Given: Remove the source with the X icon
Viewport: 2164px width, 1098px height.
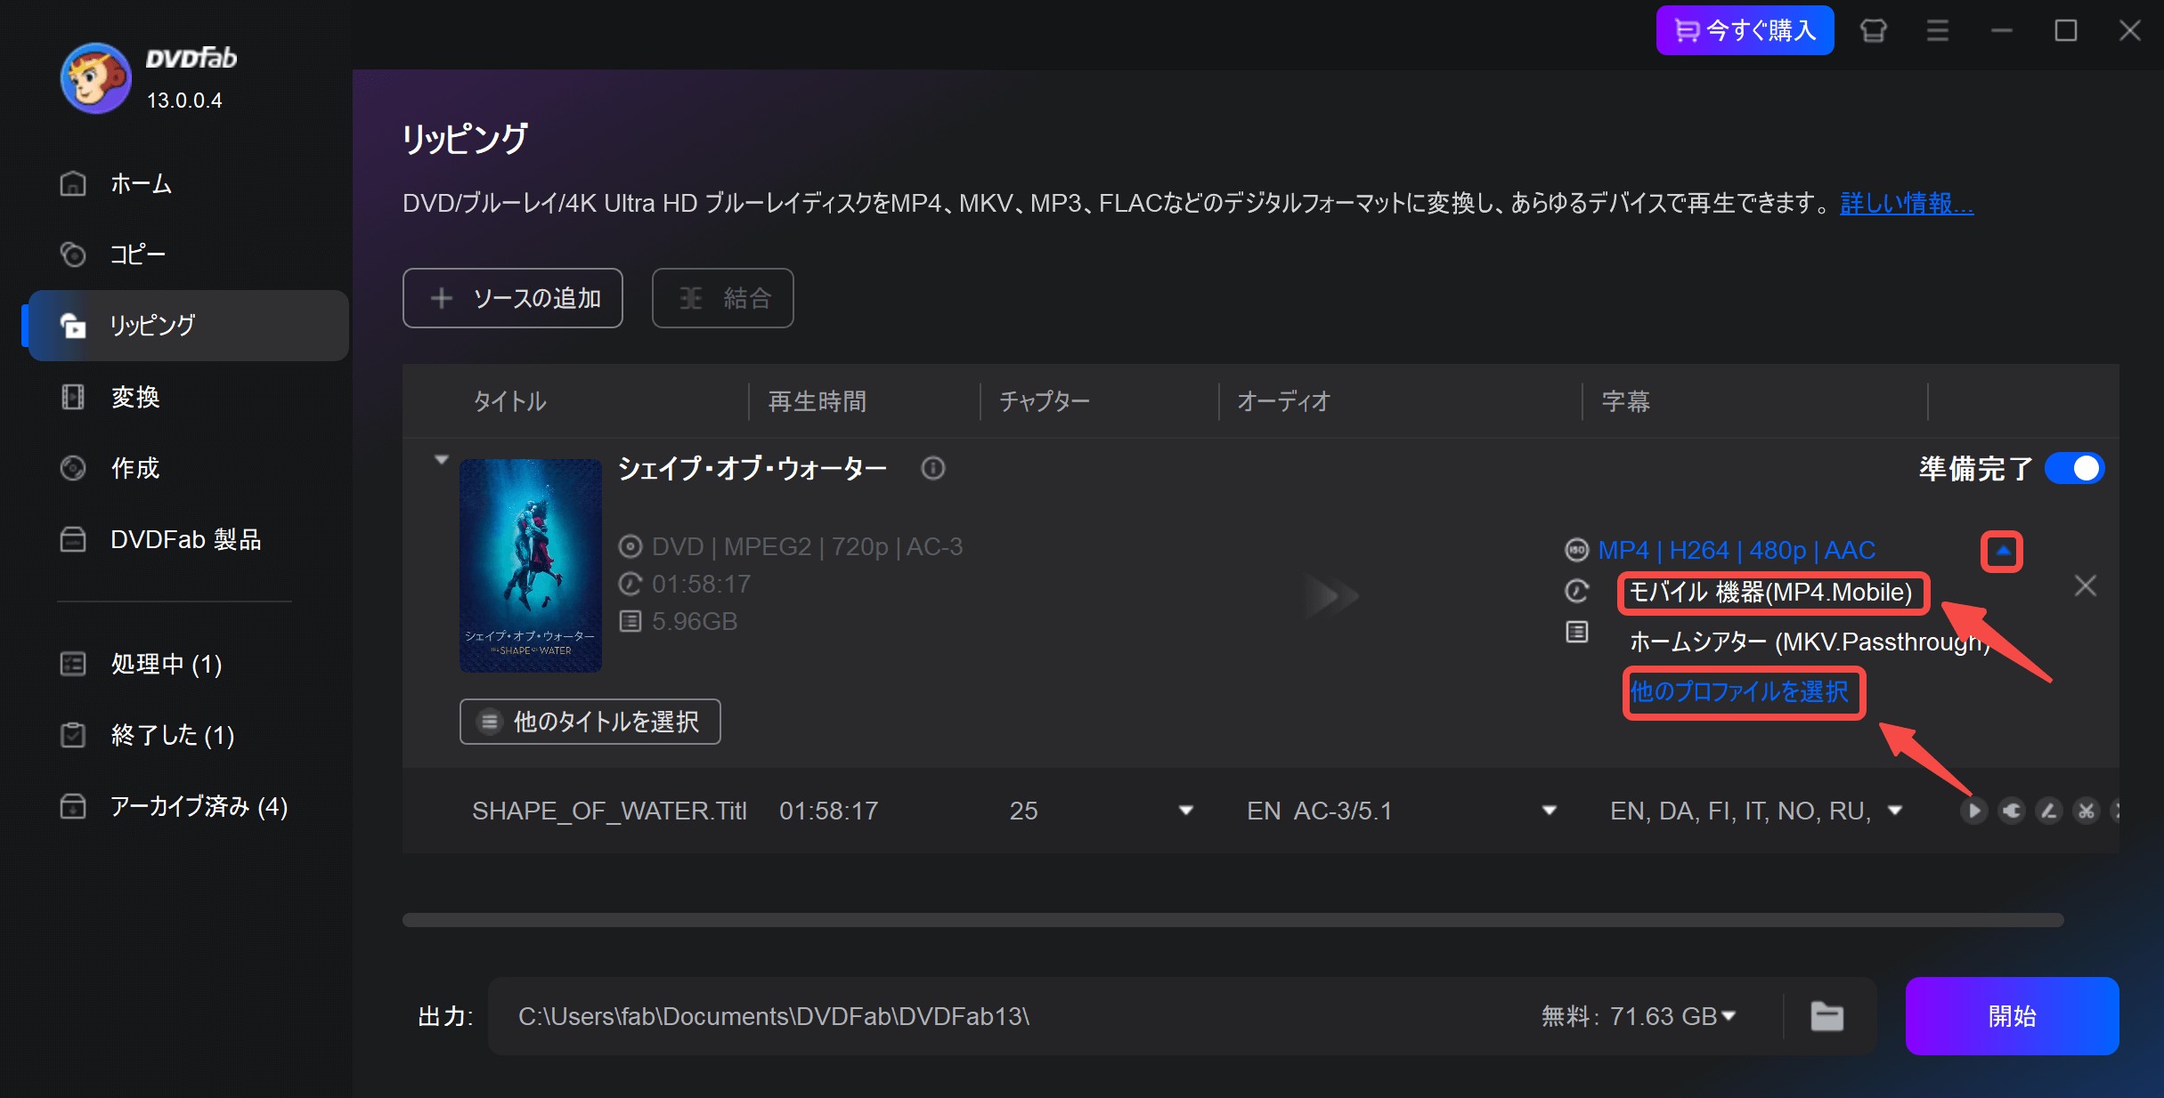Looking at the screenshot, I should (x=2086, y=585).
